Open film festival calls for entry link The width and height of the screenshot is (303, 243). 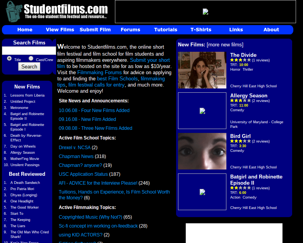[96, 85]
